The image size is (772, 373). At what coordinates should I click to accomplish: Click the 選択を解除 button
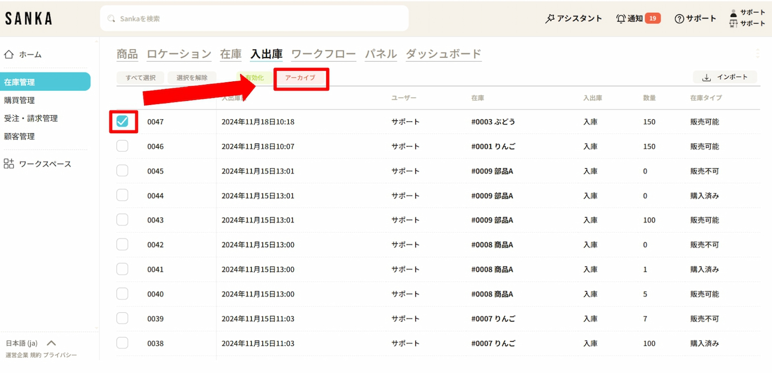tap(192, 78)
